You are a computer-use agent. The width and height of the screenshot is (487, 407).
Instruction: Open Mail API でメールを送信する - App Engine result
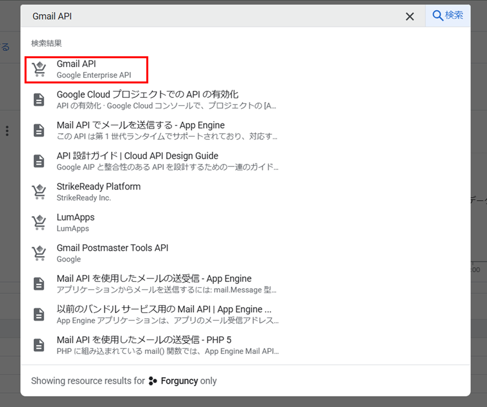tap(245, 130)
